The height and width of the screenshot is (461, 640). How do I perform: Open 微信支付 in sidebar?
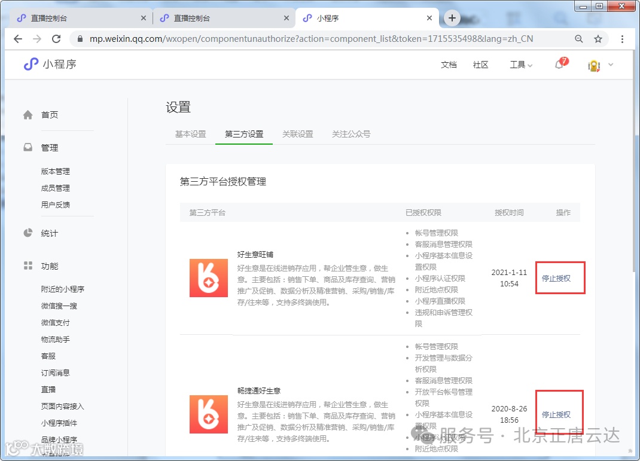coord(56,322)
